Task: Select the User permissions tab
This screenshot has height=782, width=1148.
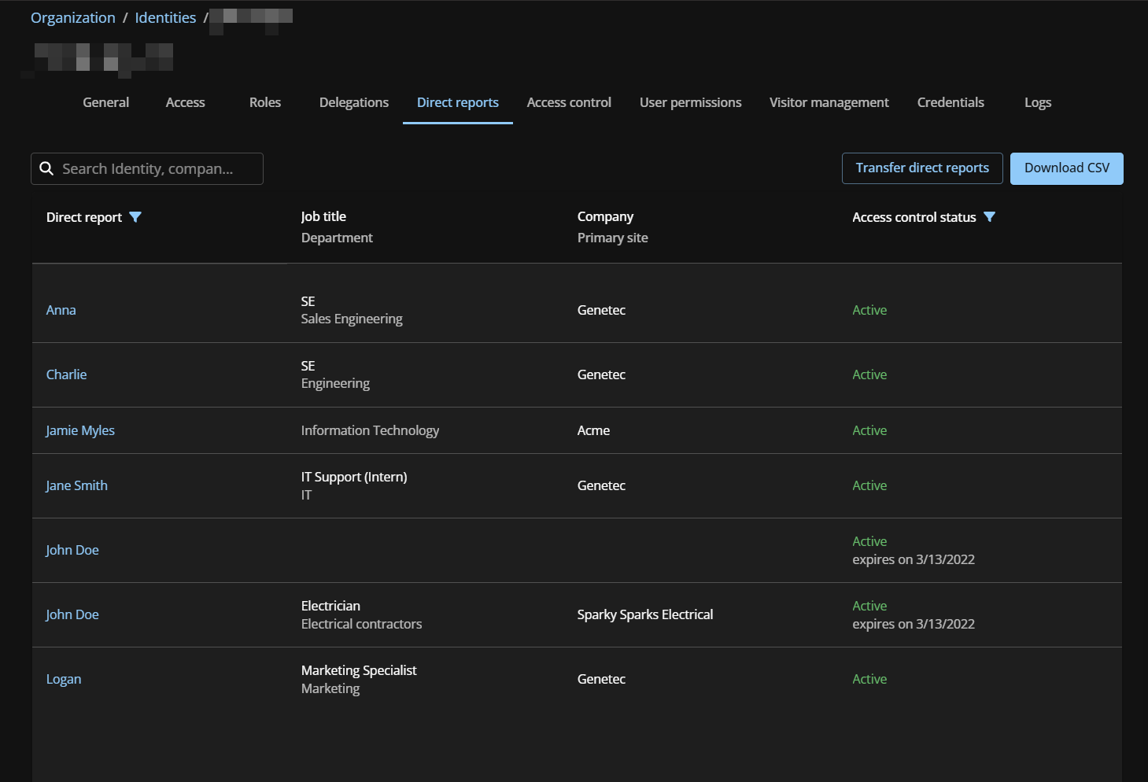Action: tap(690, 102)
